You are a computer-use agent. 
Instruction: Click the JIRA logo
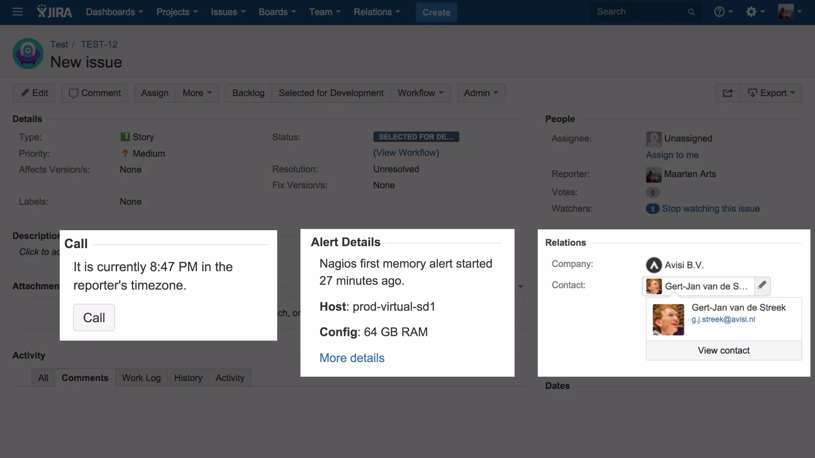(55, 12)
